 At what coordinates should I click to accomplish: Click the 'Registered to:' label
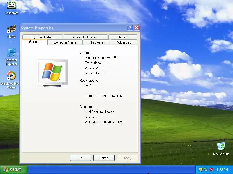[89, 81]
